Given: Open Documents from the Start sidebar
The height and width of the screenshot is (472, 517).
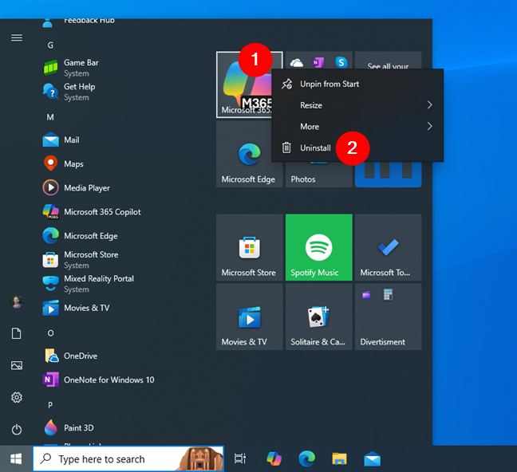Looking at the screenshot, I should [17, 333].
